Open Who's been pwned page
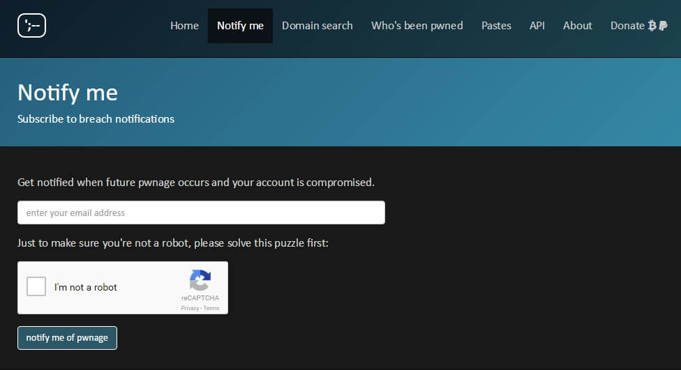 click(417, 26)
